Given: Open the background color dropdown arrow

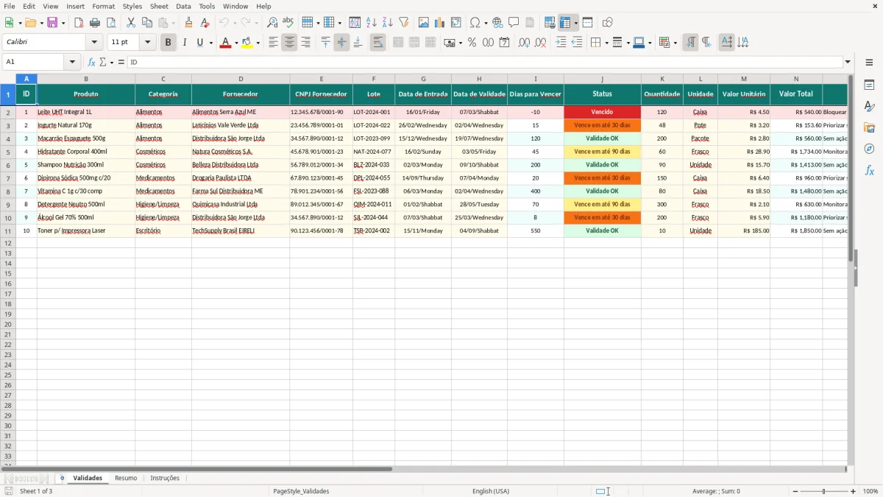Looking at the screenshot, I should click(258, 43).
